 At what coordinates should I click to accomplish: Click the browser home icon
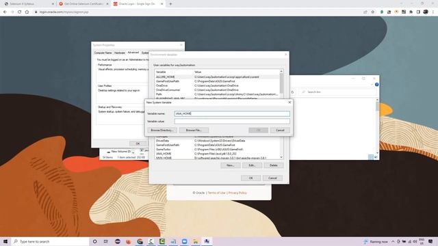(x=27, y=12)
